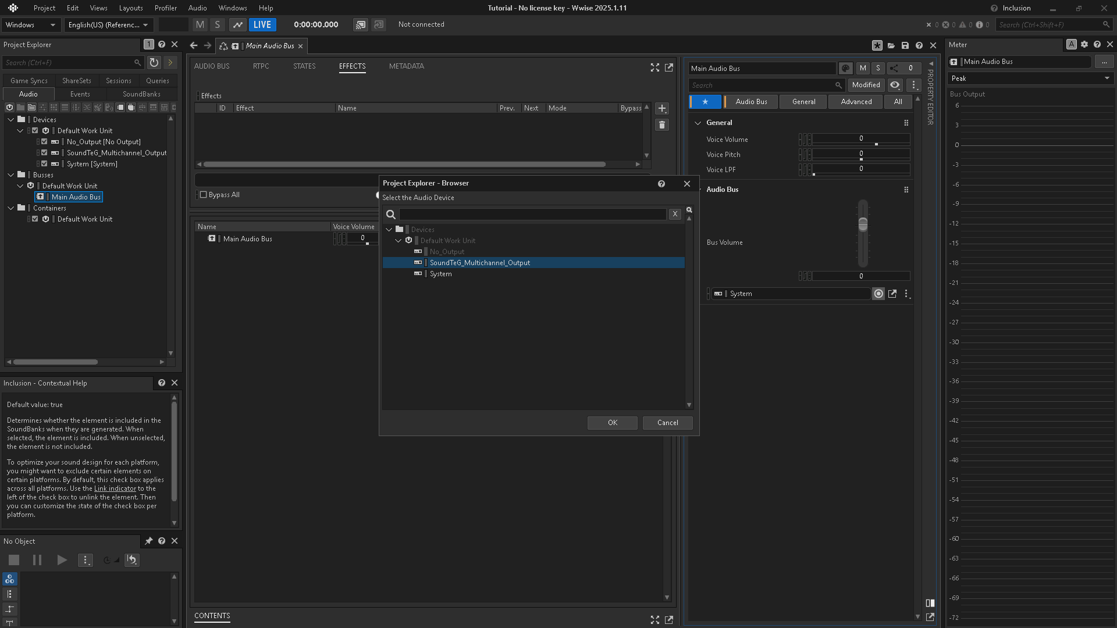This screenshot has height=628, width=1117.
Task: Toggle the LIVE edit mode button
Action: point(262,24)
